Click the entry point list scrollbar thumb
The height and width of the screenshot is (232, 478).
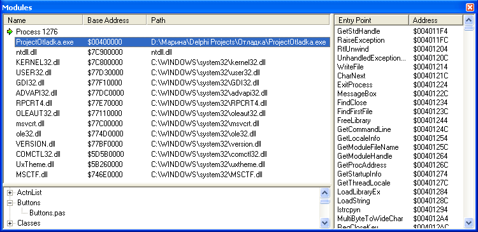click(x=468, y=28)
